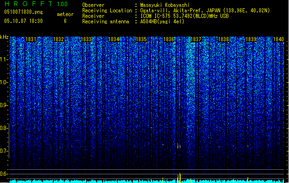The image size is (289, 183).
Task: Click the date stamp 05.10.07 18:30
Action: 23,21
